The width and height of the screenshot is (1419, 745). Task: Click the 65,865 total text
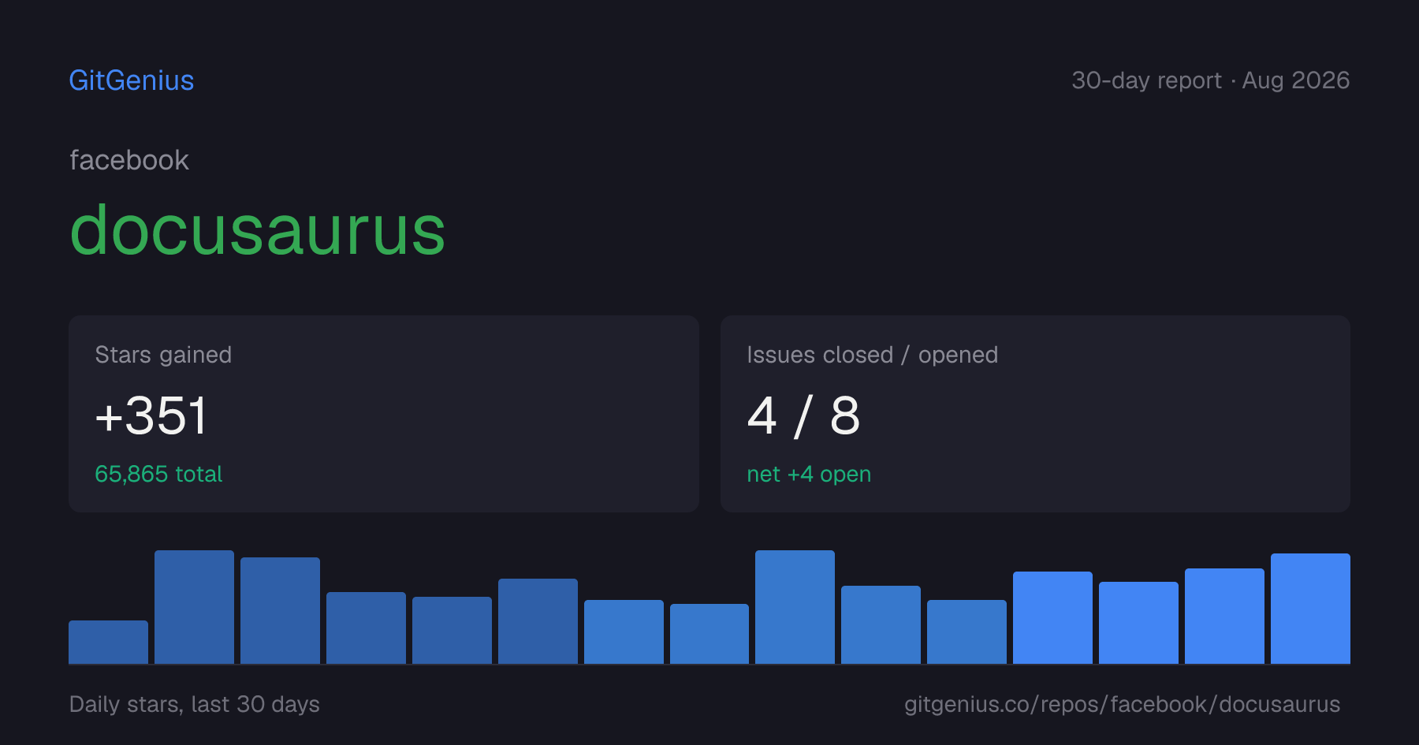coord(158,474)
